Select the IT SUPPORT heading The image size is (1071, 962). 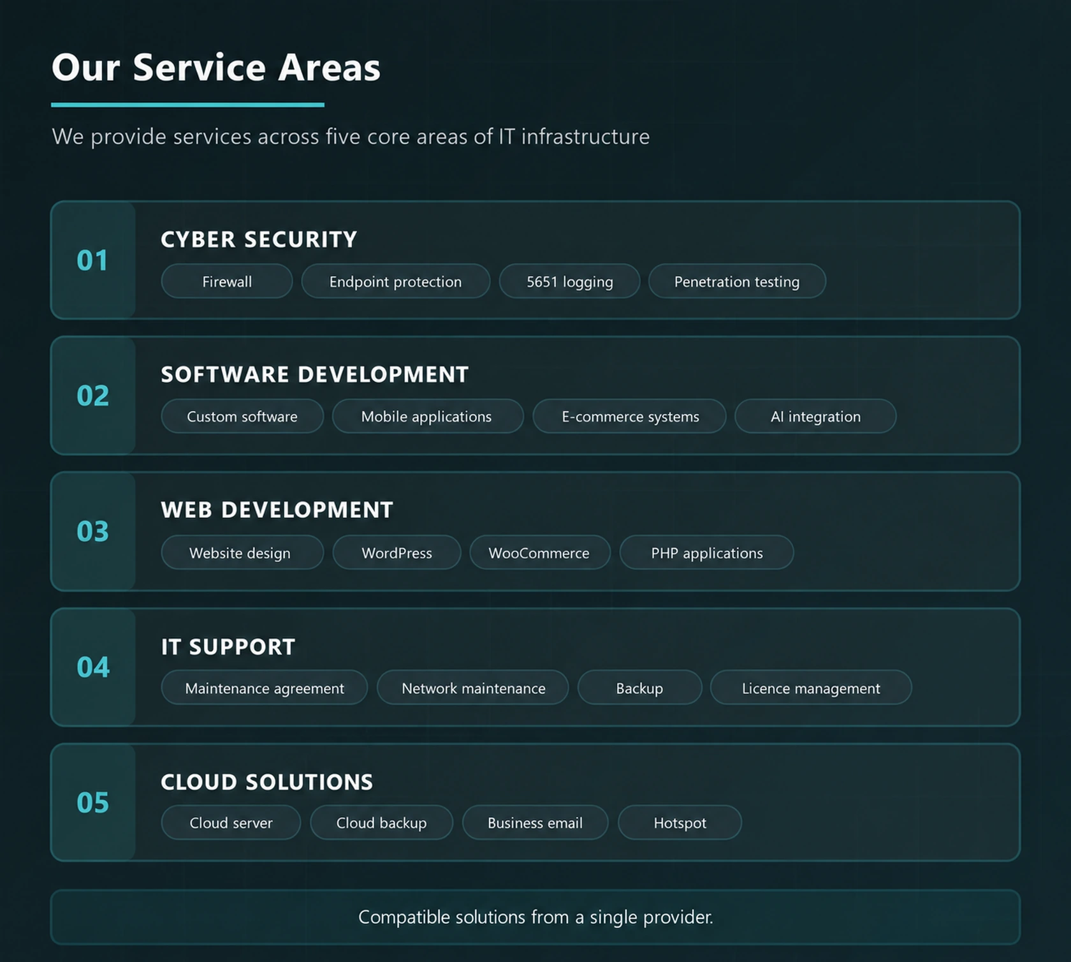point(228,647)
